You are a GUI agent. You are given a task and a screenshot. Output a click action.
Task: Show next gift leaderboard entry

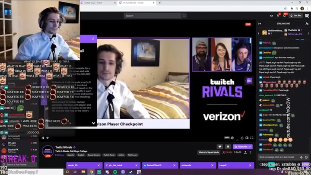tap(308, 34)
